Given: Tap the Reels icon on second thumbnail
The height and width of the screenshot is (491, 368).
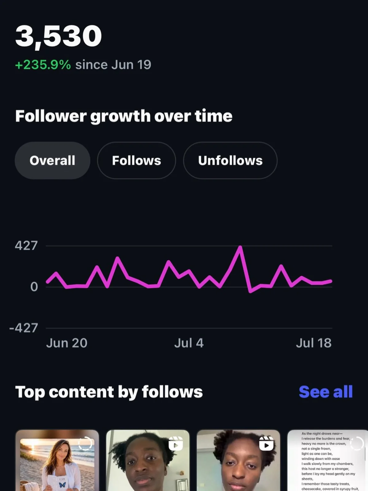Looking at the screenshot, I should pyautogui.click(x=175, y=444).
